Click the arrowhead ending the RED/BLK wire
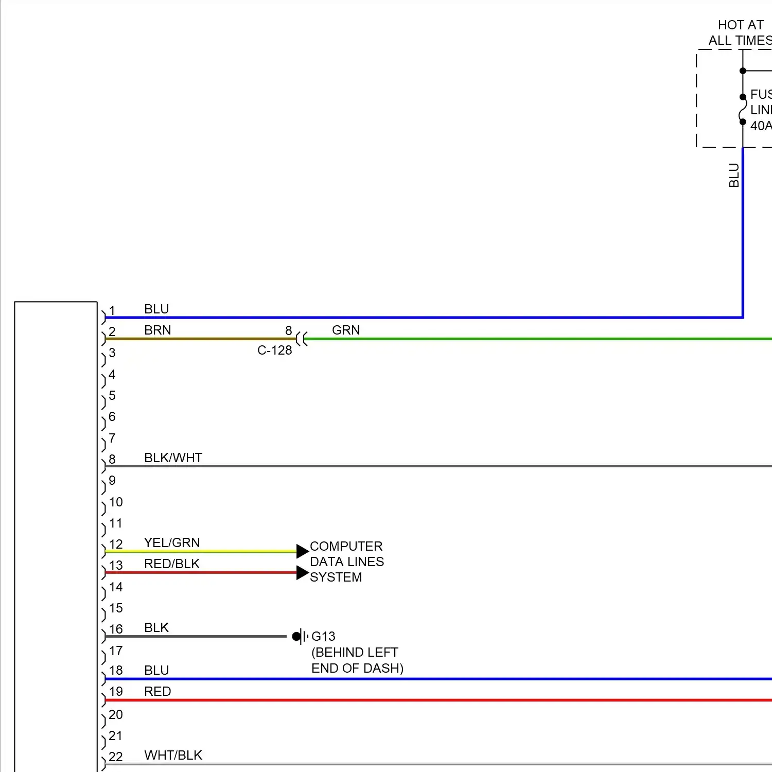This screenshot has height=772, width=772. [x=303, y=573]
